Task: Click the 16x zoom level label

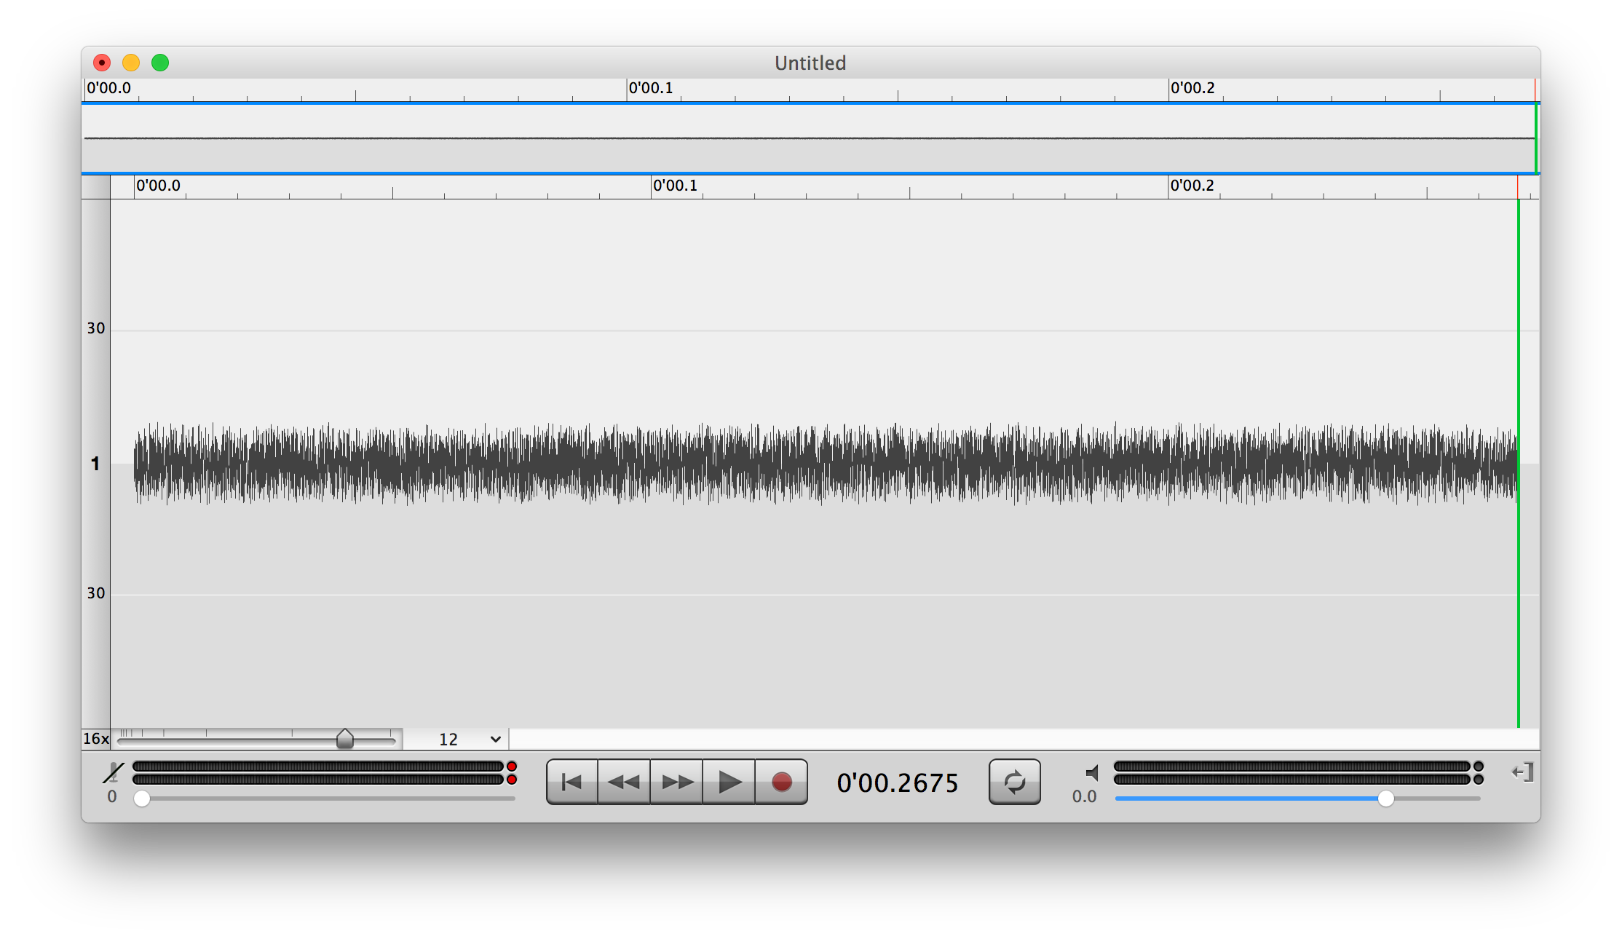Action: (95, 739)
